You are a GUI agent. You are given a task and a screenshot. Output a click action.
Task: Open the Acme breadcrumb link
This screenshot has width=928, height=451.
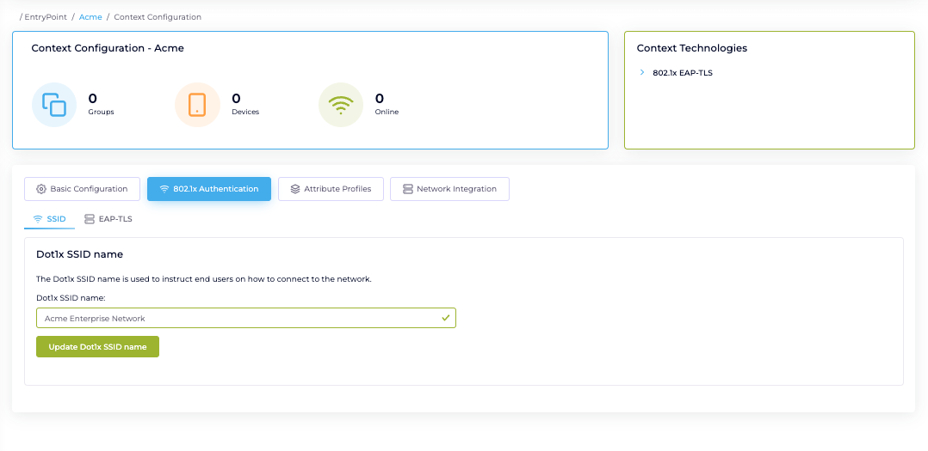90,17
